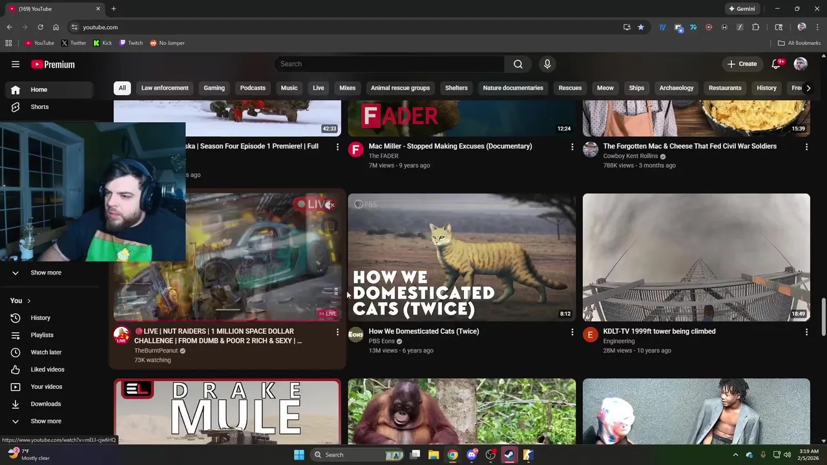
Task: Open KDLT-TV tower climb thumbnail
Action: pyautogui.click(x=696, y=258)
